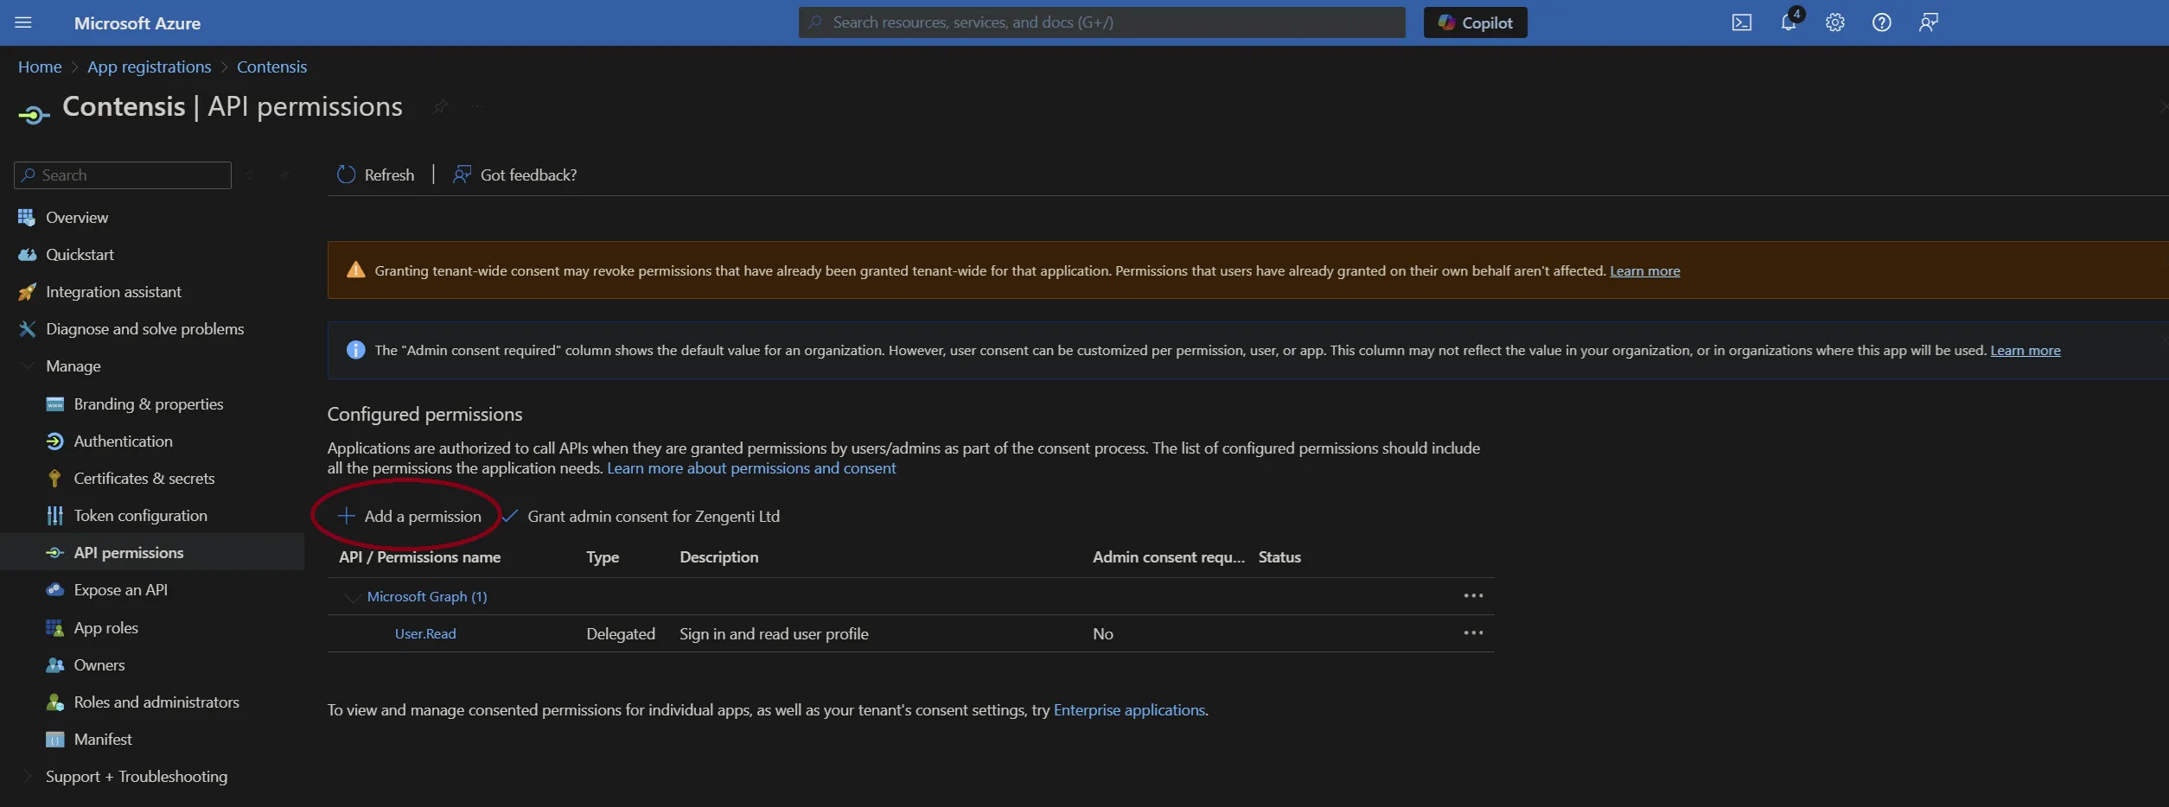Go to App registrations breadcrumb

[x=149, y=67]
